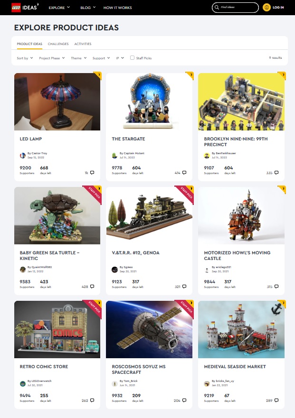Click the How It Works link
The image size is (295, 418).
[x=117, y=8]
